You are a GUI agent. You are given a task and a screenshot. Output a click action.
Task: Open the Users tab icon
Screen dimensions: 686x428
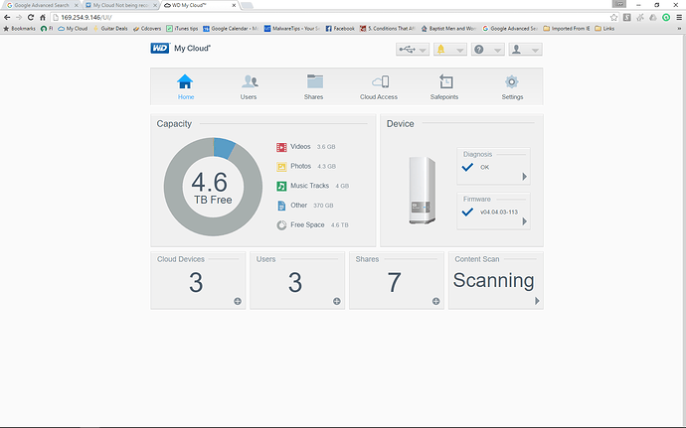(x=250, y=81)
